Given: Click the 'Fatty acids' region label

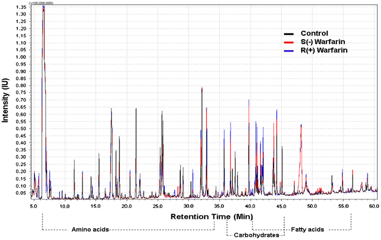Looking at the screenshot, I should point(307,229).
